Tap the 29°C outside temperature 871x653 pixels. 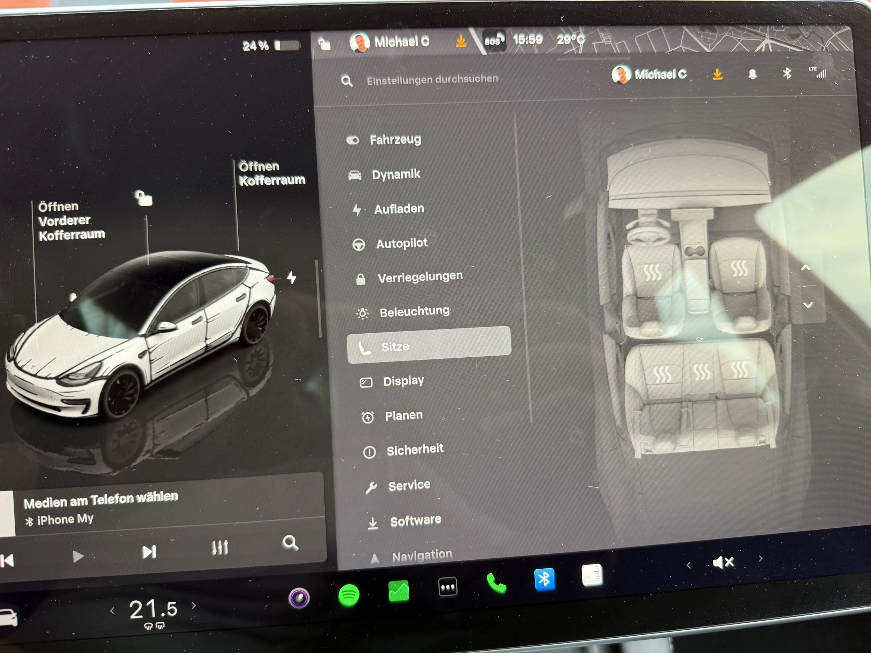[x=571, y=39]
